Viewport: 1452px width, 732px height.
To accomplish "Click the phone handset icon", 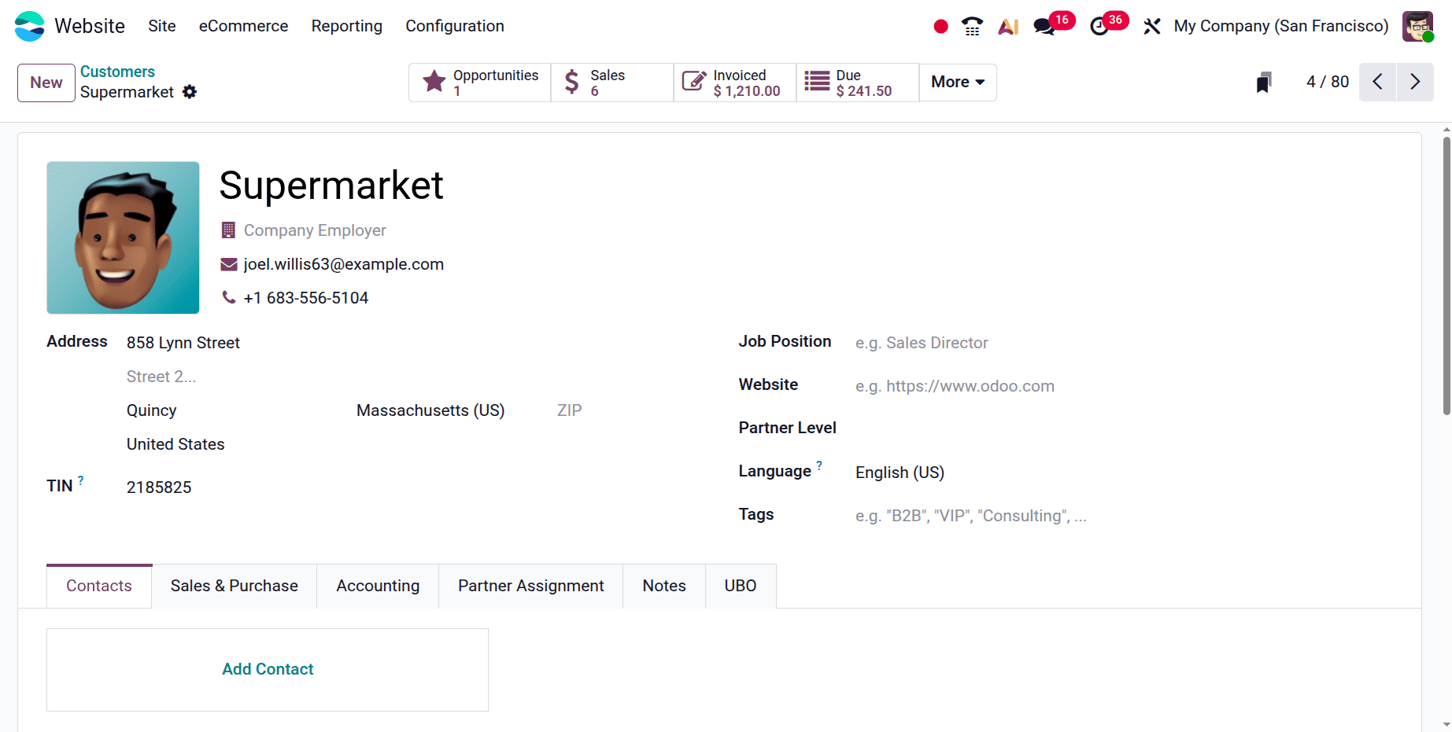I will (x=229, y=297).
